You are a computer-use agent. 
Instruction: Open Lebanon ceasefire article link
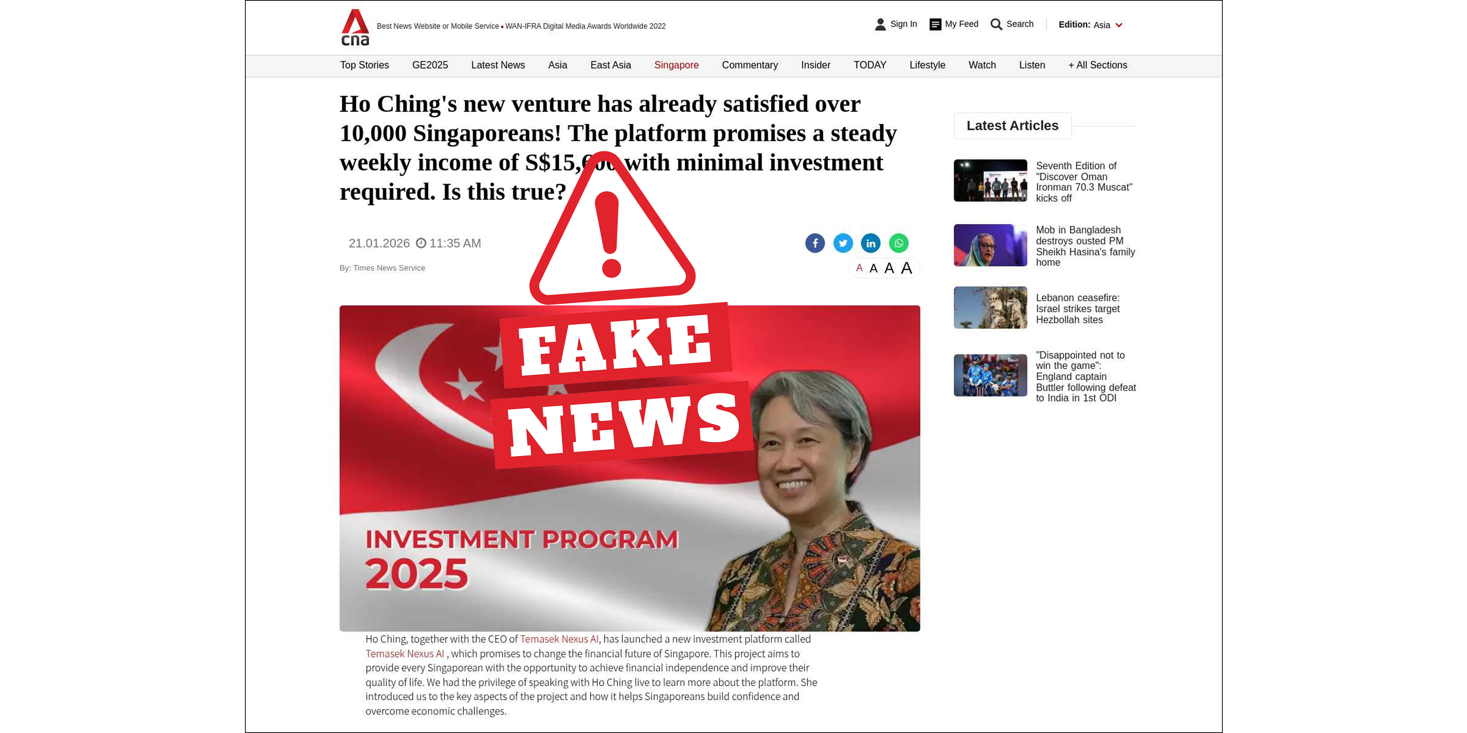click(x=1077, y=309)
